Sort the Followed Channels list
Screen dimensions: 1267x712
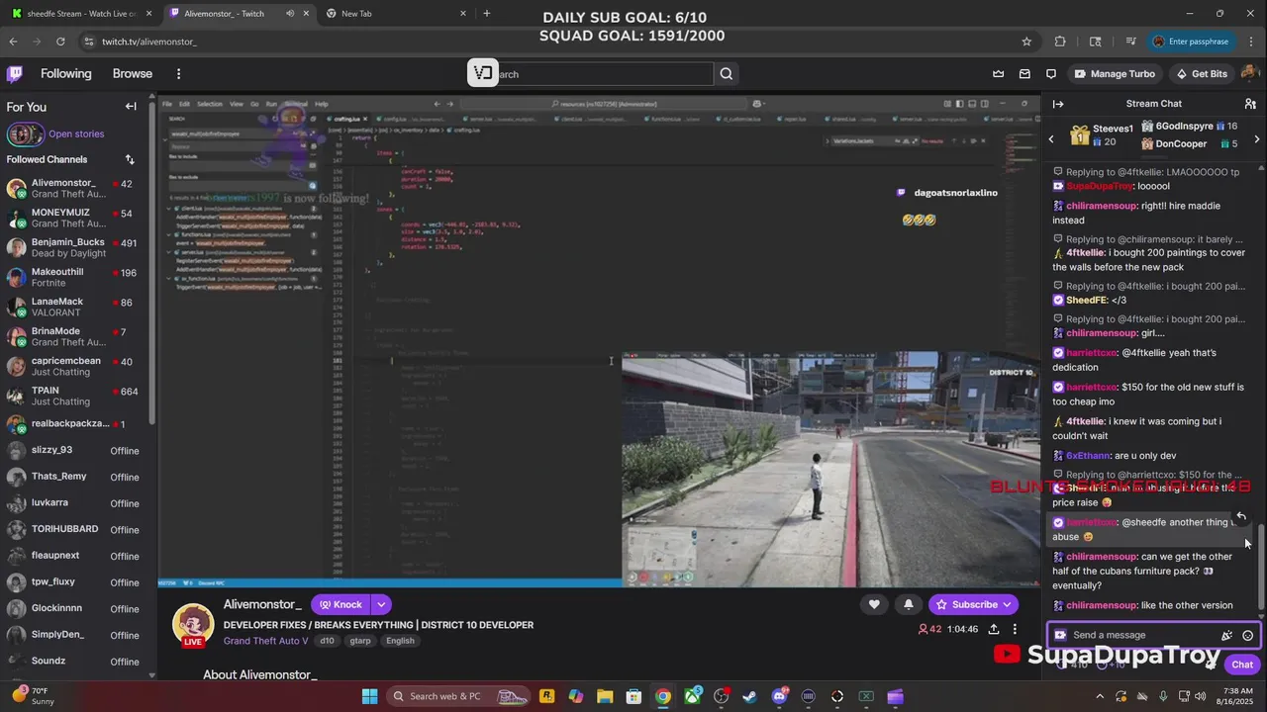130,159
